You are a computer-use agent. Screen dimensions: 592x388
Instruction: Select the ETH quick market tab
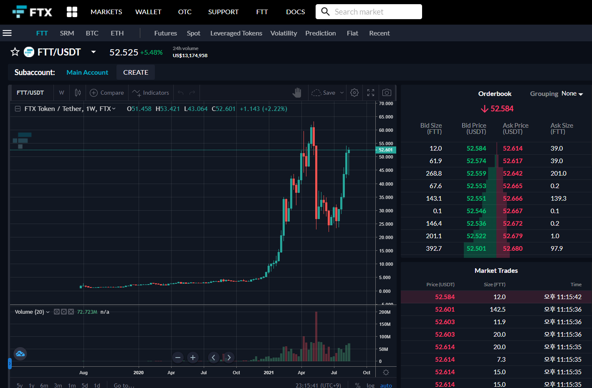pos(117,33)
